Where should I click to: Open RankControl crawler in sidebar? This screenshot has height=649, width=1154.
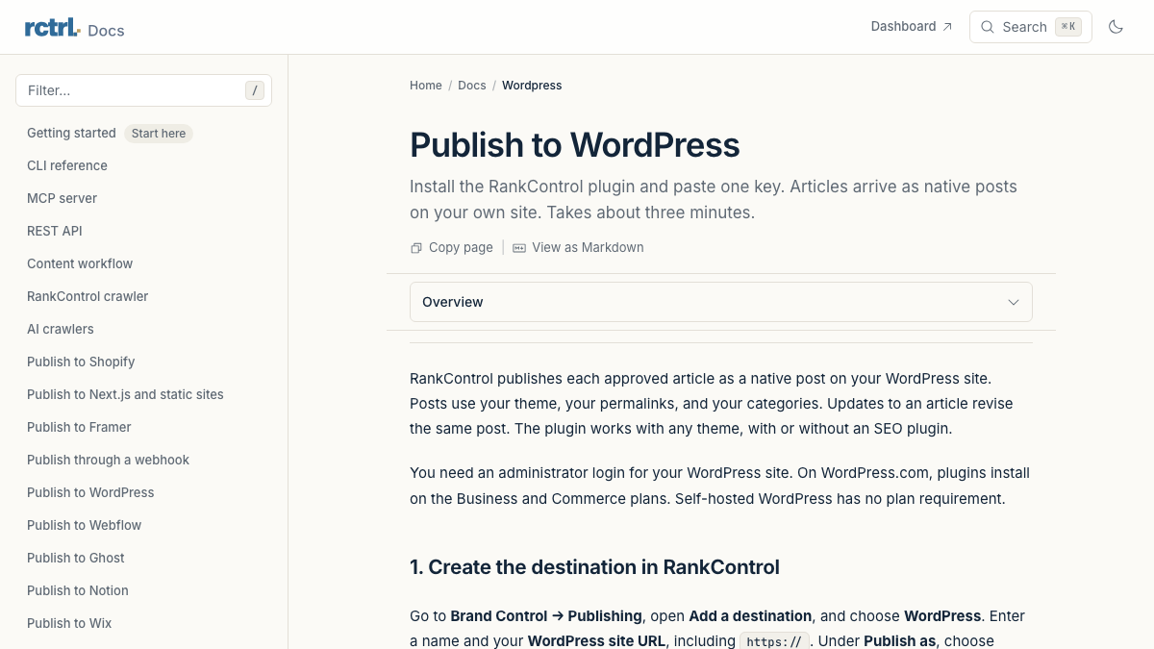88,296
